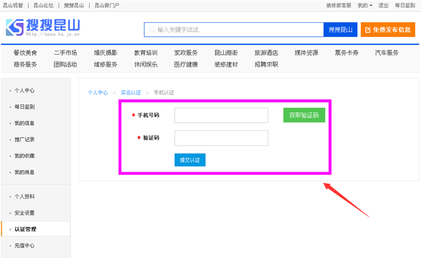This screenshot has height=259, width=421.
Task: Select 招聘求职 category
Action: (266, 64)
